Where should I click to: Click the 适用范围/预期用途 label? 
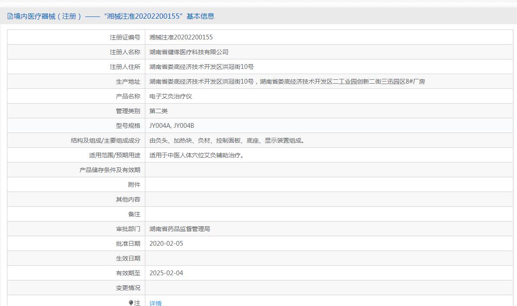coord(115,155)
